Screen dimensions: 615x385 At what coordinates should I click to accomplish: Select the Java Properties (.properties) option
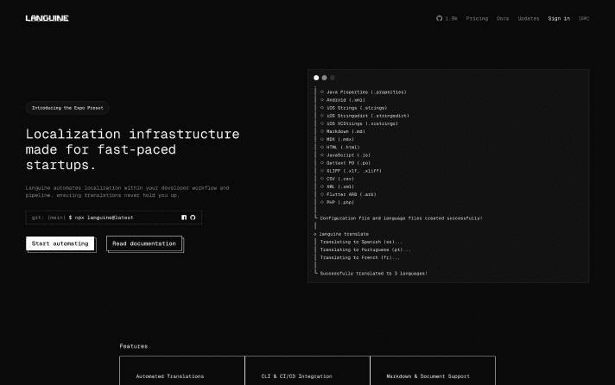click(x=363, y=92)
